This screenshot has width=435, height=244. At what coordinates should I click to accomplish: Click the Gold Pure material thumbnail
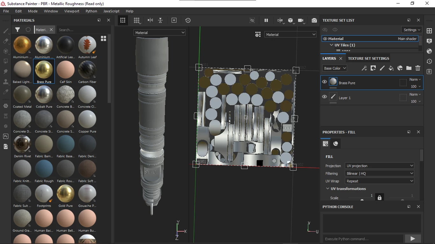click(x=66, y=194)
